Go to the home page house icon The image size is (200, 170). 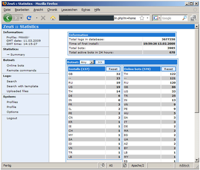[x=53, y=18]
